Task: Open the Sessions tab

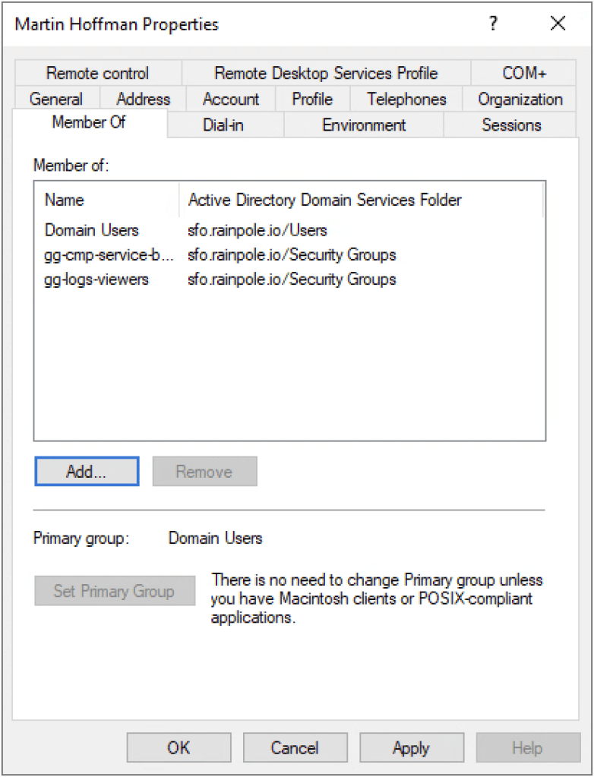Action: [511, 125]
